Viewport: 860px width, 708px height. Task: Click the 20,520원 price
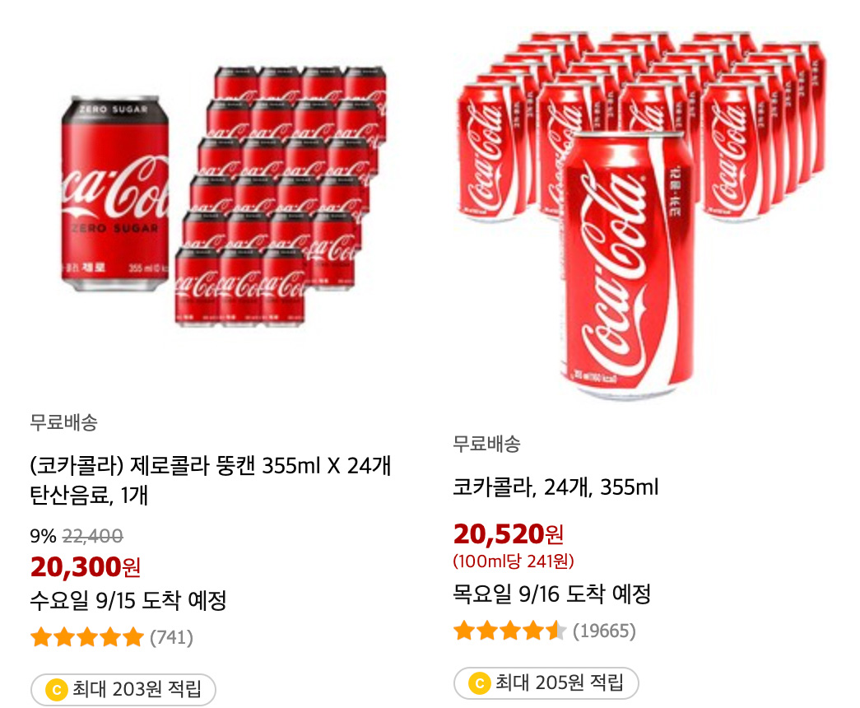(509, 534)
